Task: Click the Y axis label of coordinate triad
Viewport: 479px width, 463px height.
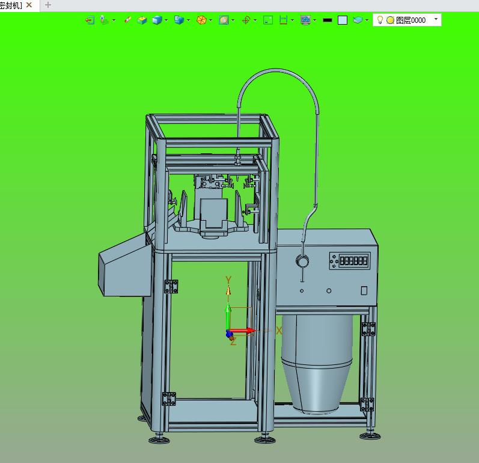Action: point(228,280)
